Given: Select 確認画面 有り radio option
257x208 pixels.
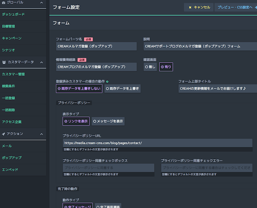Looking at the screenshot, I should click(x=166, y=67).
